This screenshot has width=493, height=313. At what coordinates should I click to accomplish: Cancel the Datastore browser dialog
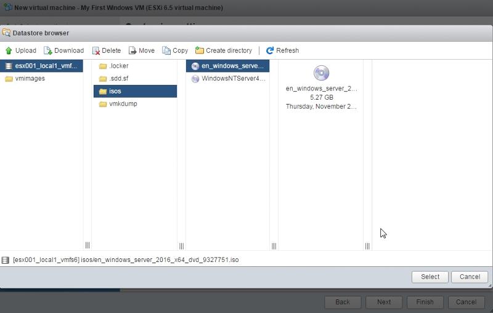point(470,277)
